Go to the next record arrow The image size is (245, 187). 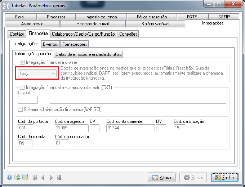click(51, 178)
